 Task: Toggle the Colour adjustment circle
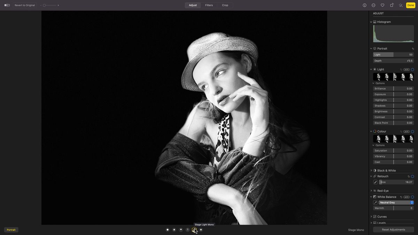(412, 131)
